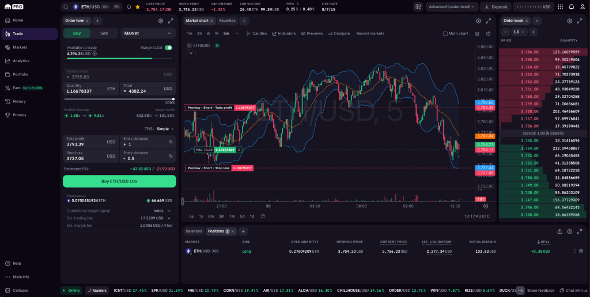
Task: Open the account profile icon
Action: pyautogui.click(x=582, y=7)
